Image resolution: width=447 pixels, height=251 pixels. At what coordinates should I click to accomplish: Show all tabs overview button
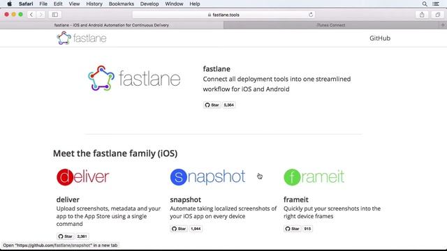(438, 15)
